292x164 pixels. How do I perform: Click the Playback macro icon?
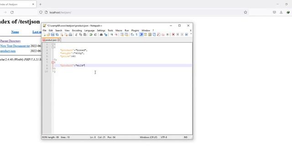pyautogui.click(x=182, y=35)
